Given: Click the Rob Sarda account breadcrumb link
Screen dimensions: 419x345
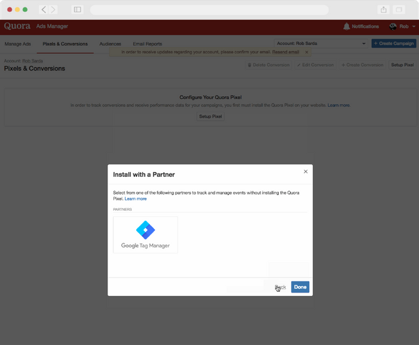Looking at the screenshot, I should (x=33, y=61).
